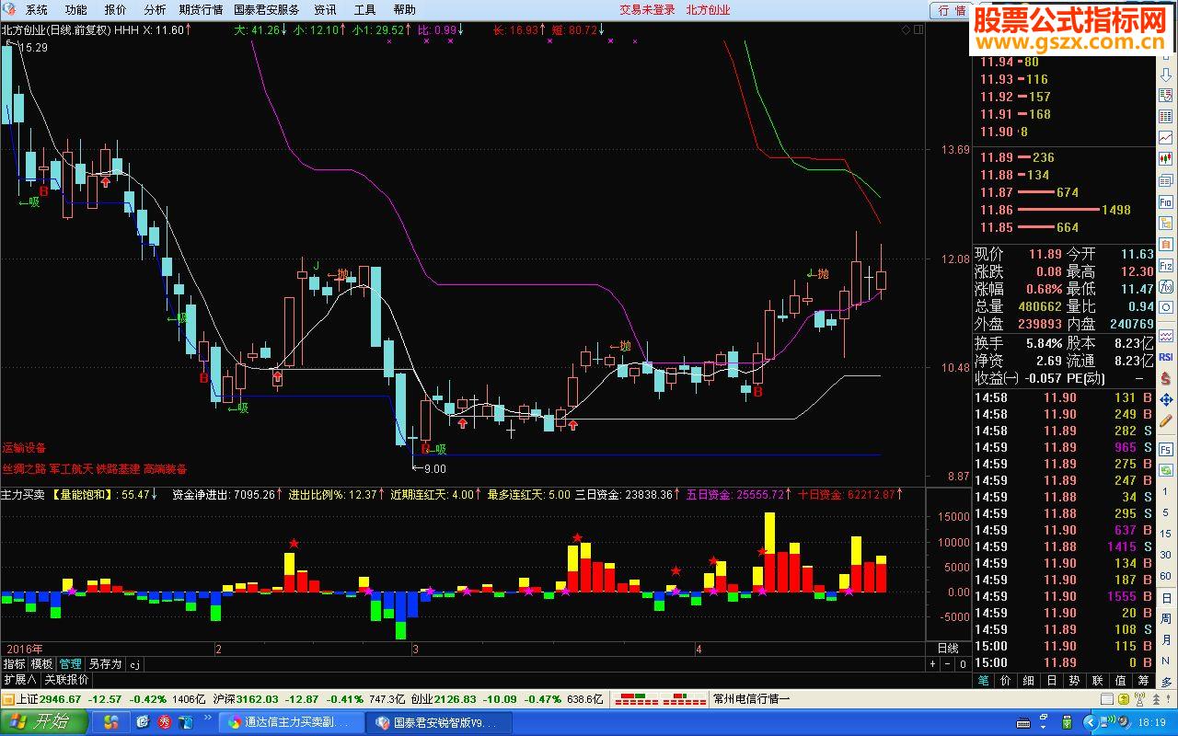This screenshot has width=1178, height=736.
Task: Click the red S dollar icon
Action: [x=1166, y=378]
